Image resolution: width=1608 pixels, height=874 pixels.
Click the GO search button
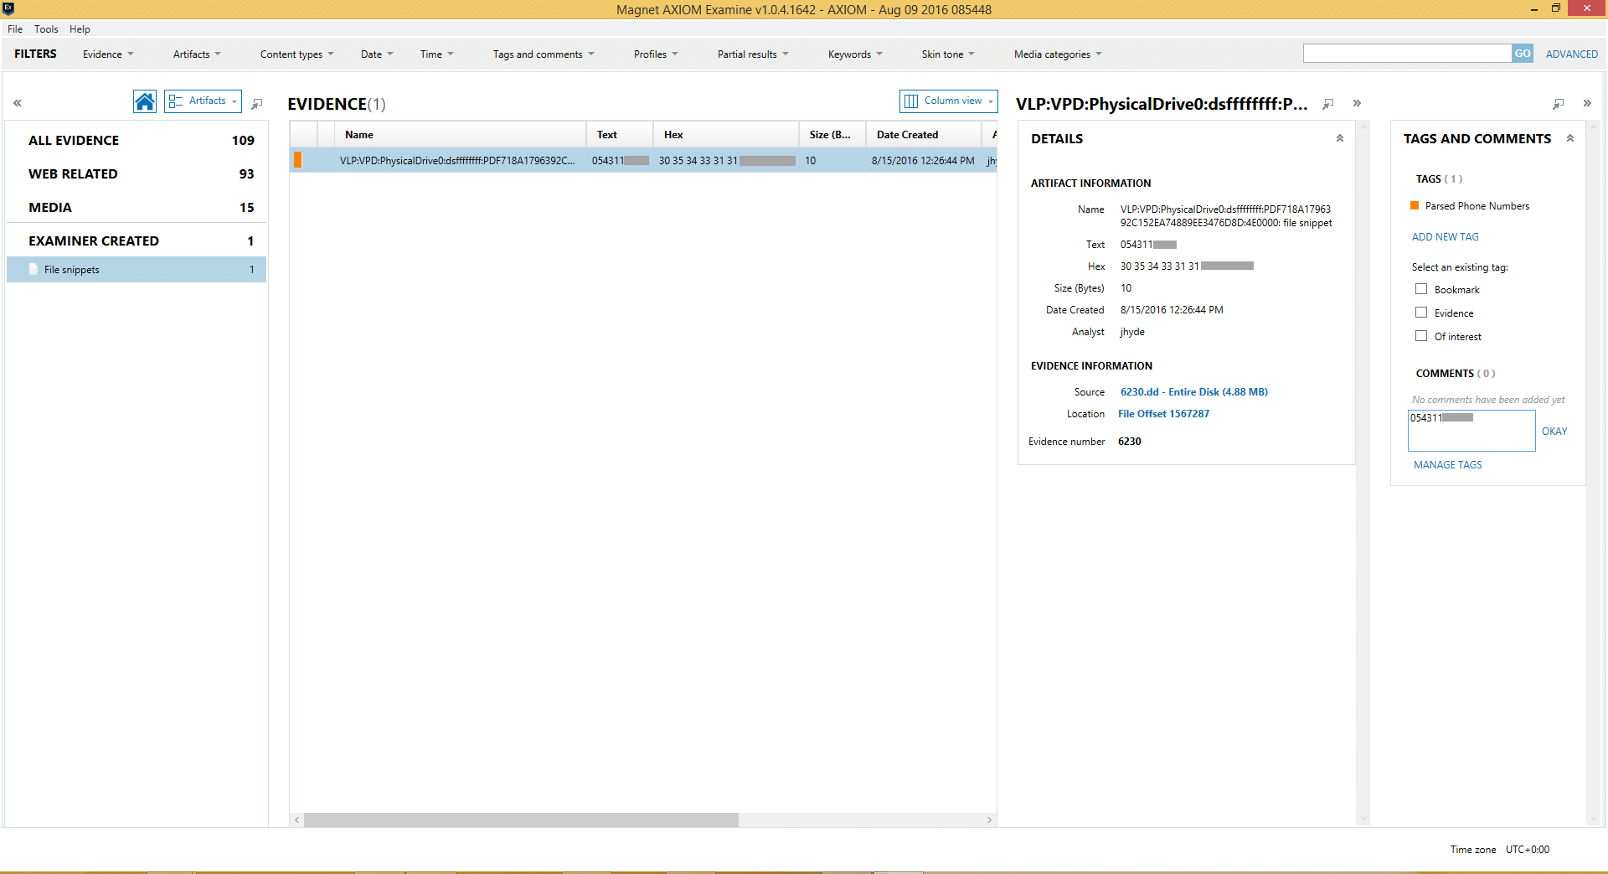coord(1523,54)
